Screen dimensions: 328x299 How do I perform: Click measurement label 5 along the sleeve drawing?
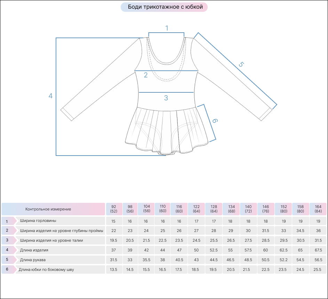point(241,65)
